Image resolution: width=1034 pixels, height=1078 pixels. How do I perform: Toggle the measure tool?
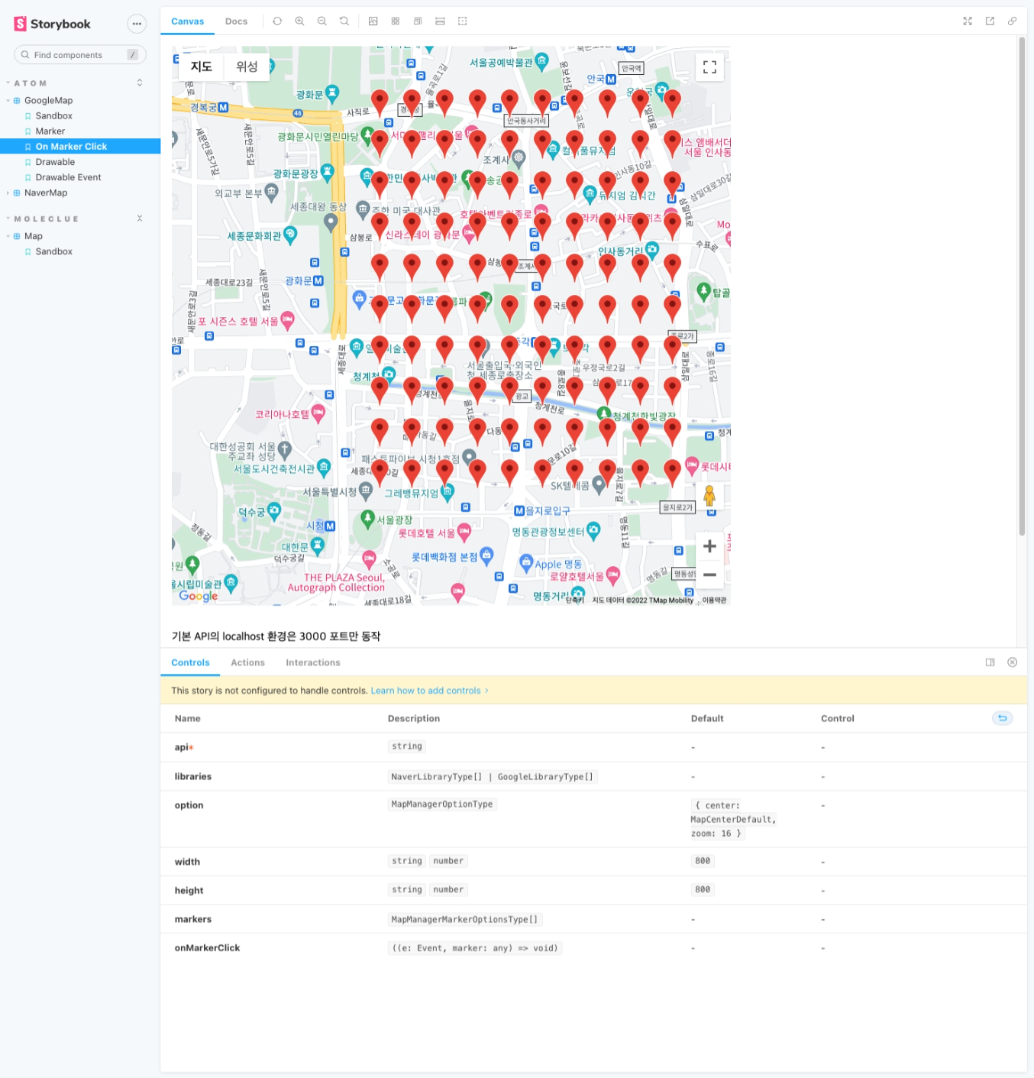coord(440,21)
